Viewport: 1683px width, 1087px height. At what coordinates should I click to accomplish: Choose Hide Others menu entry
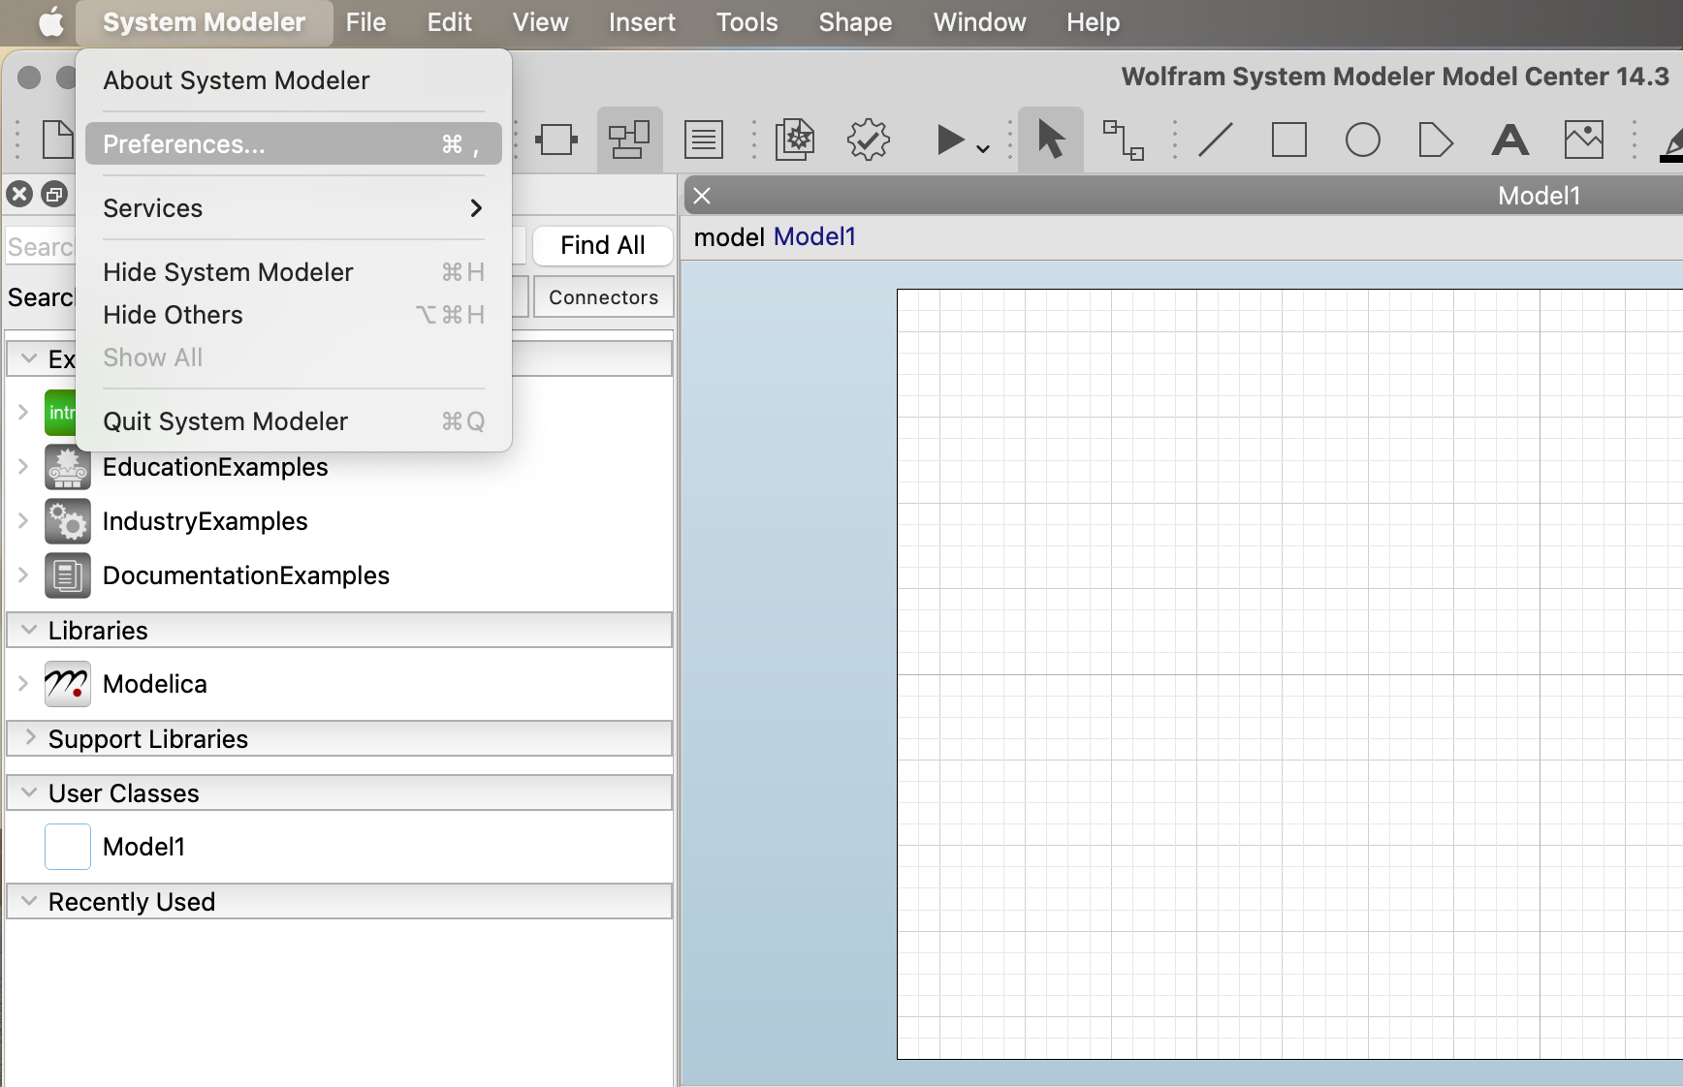(294, 315)
